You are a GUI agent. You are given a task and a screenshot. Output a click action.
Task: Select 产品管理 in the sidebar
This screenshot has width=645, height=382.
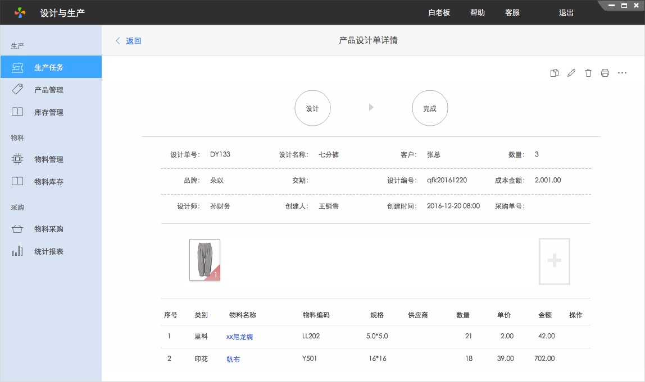pyautogui.click(x=49, y=90)
